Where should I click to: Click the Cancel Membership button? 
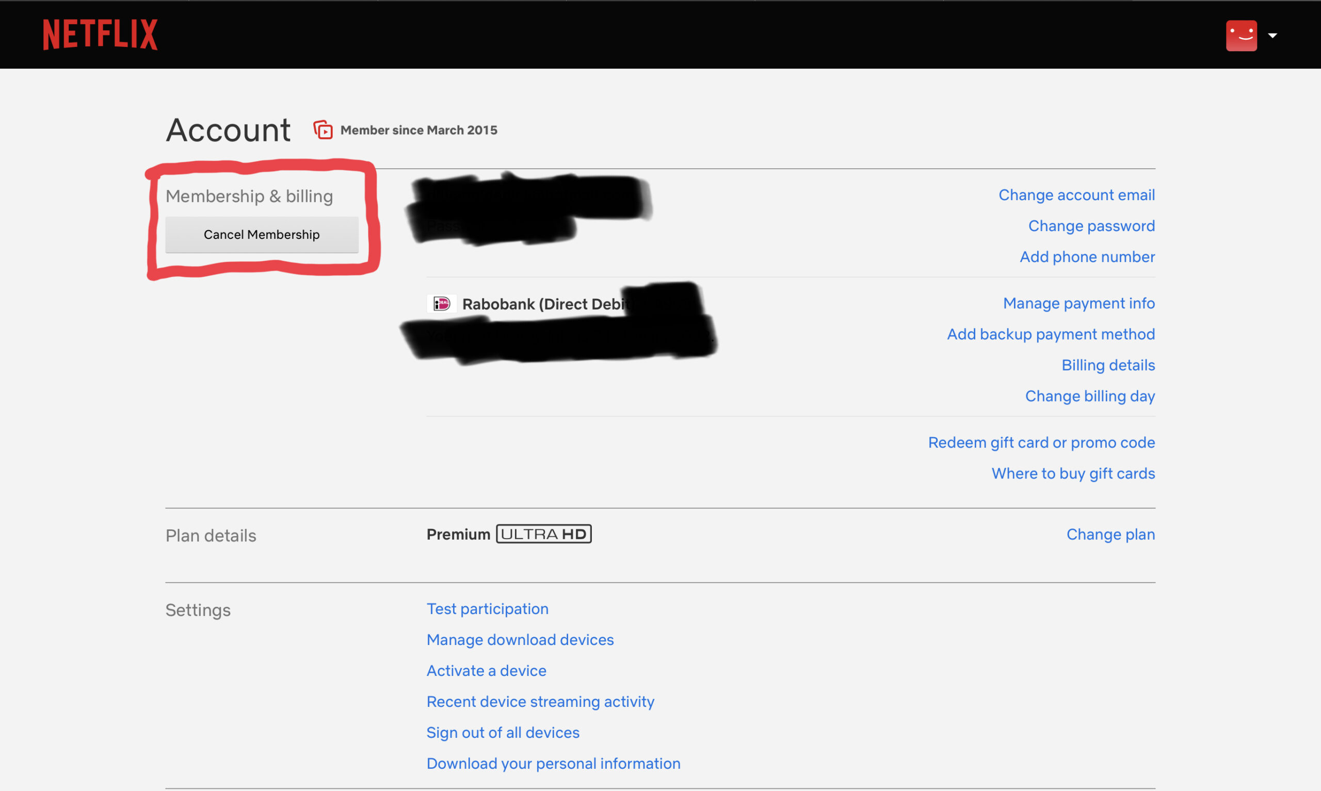pos(262,235)
